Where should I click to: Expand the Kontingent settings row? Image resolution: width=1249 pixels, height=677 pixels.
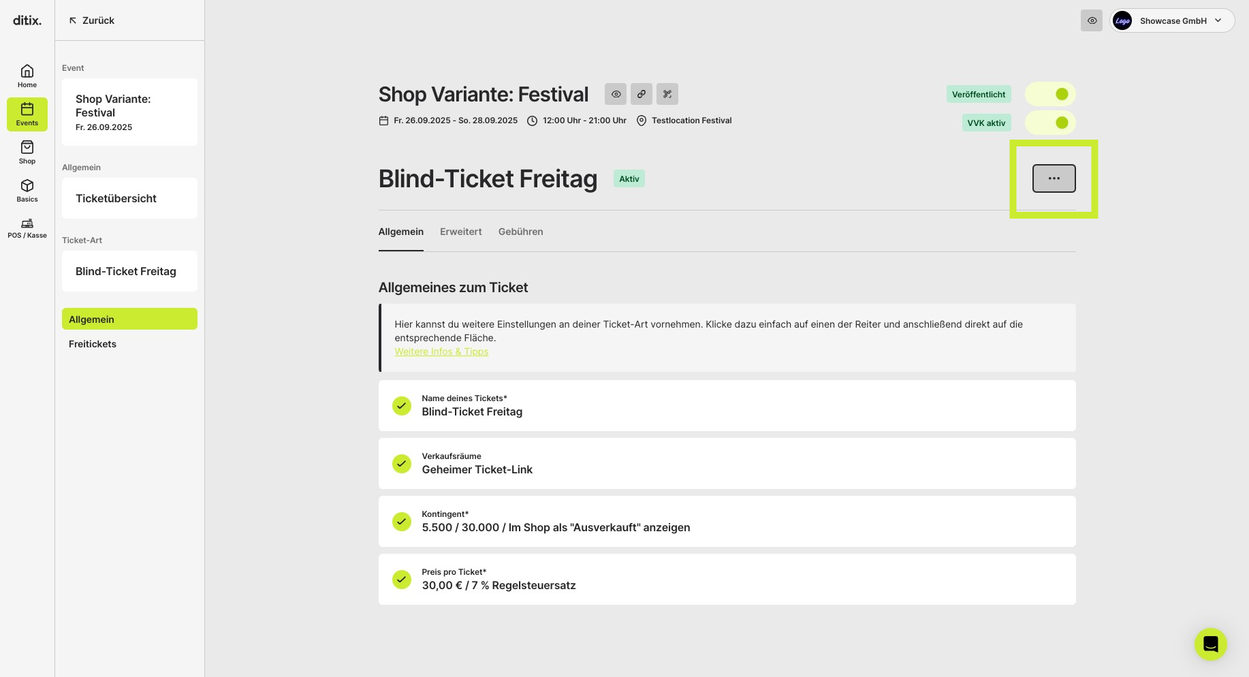click(x=727, y=521)
